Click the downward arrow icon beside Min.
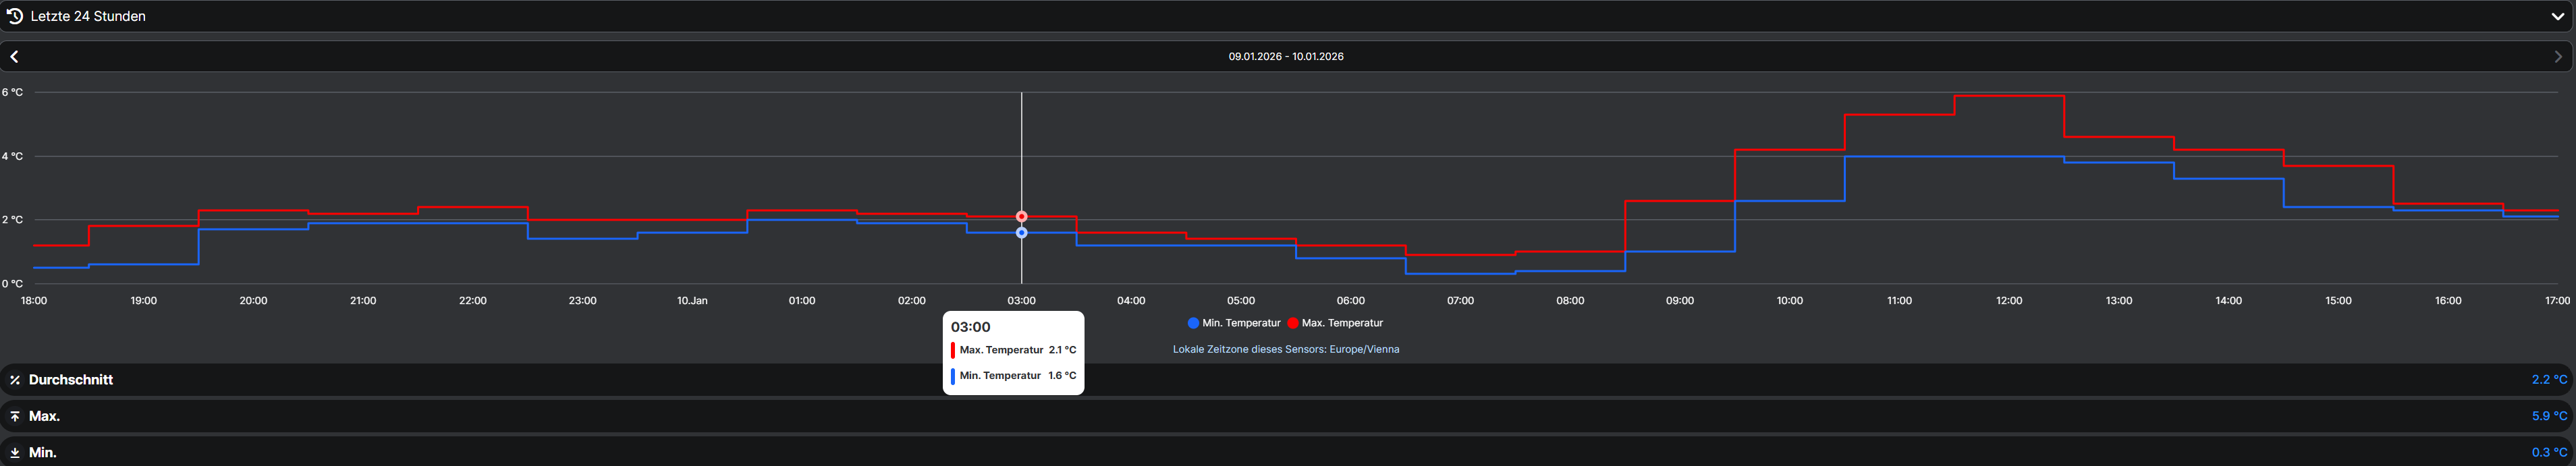This screenshot has height=466, width=2576. [15, 453]
